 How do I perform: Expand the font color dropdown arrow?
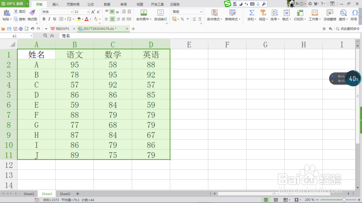[x=90, y=19]
